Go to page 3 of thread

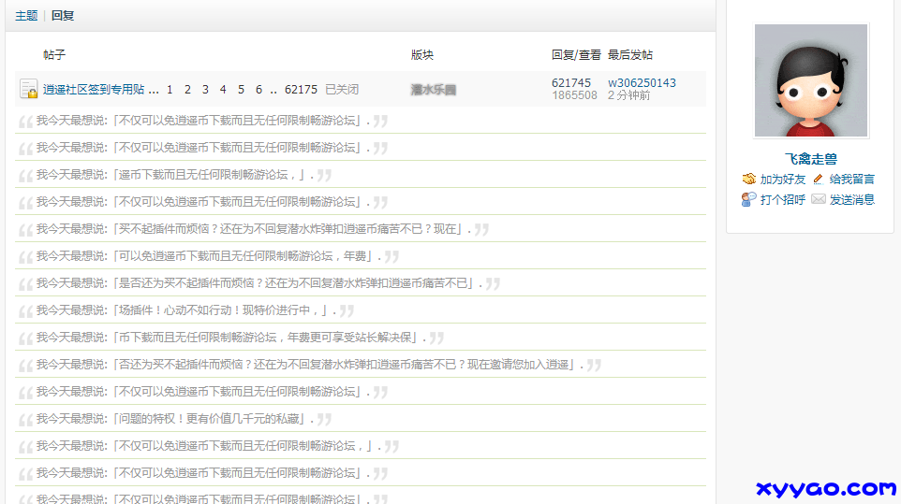click(205, 90)
